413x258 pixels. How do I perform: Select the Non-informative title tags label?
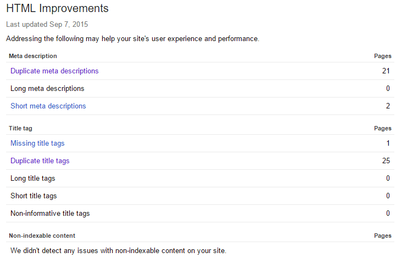[x=50, y=214]
